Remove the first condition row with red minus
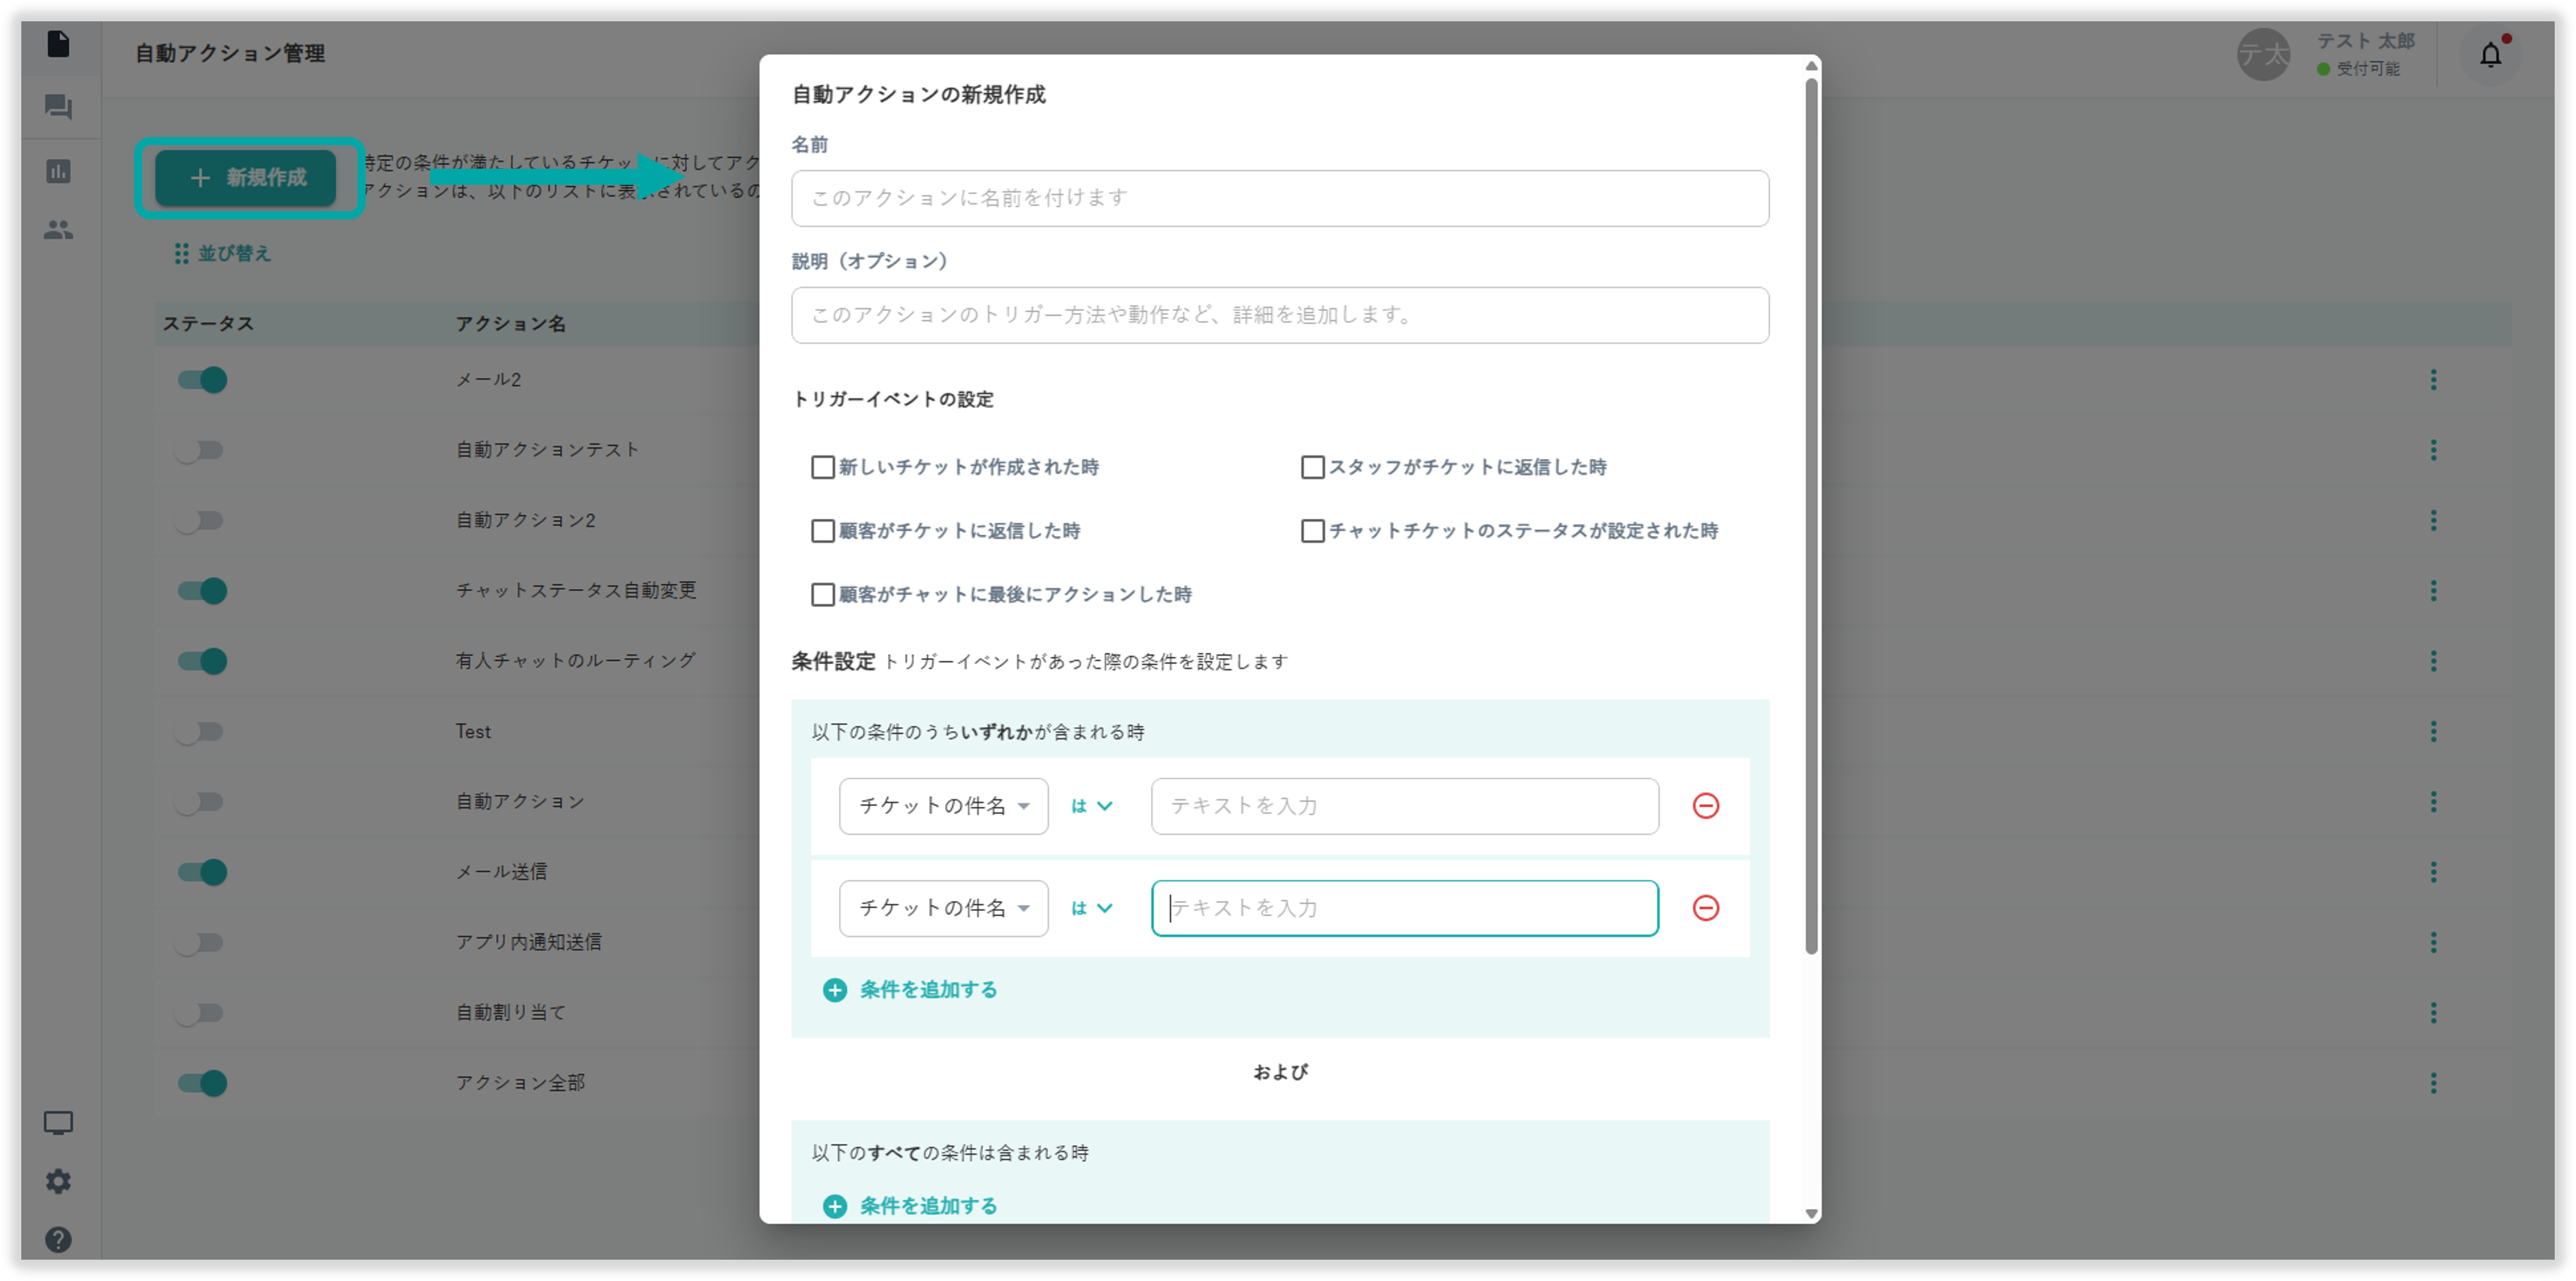Screen dimensions: 2576x1281 tap(1705, 806)
